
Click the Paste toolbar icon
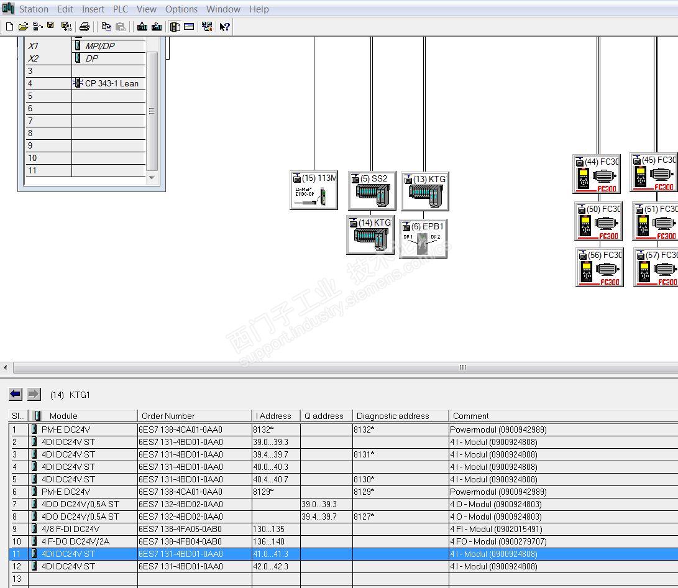(x=120, y=27)
